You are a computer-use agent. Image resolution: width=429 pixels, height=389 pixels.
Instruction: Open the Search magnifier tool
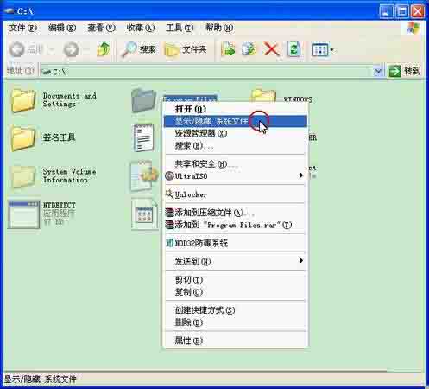[x=138, y=50]
